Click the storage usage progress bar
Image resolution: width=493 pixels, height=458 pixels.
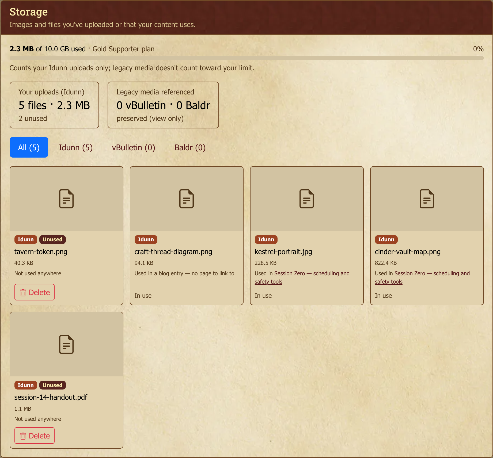pyautogui.click(x=246, y=58)
